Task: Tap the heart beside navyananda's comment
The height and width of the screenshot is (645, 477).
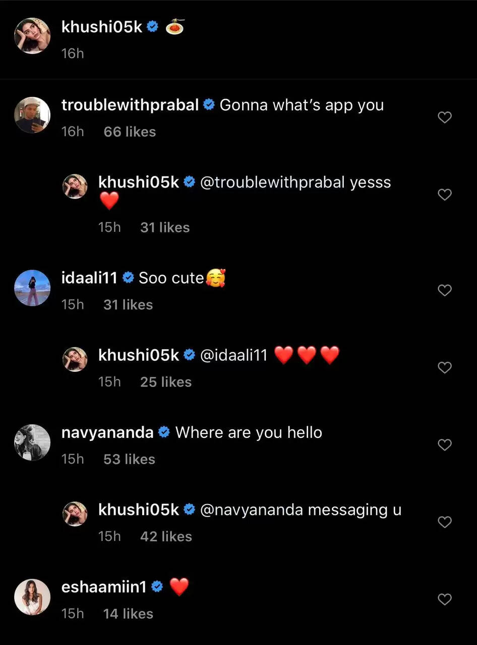Action: (444, 445)
